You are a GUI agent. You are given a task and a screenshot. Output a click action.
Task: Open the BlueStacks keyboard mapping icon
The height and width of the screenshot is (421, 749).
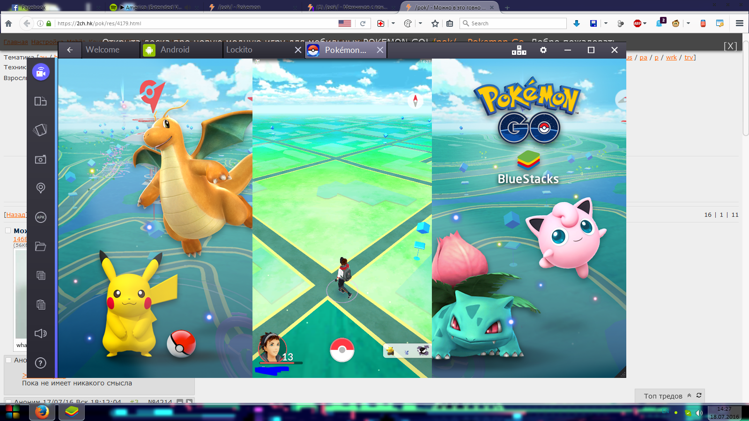click(519, 50)
